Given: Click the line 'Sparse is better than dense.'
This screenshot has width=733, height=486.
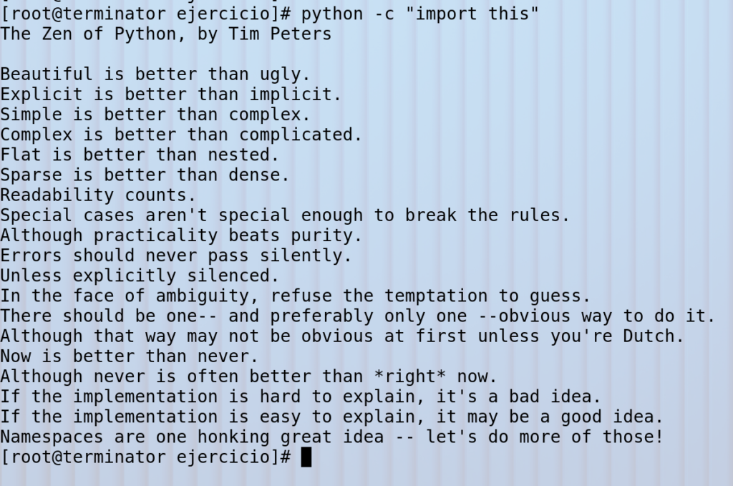Looking at the screenshot, I should 145,175.
